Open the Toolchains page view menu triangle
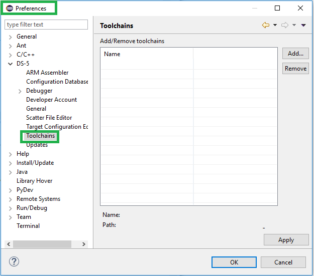The image size is (314, 276). (x=303, y=25)
